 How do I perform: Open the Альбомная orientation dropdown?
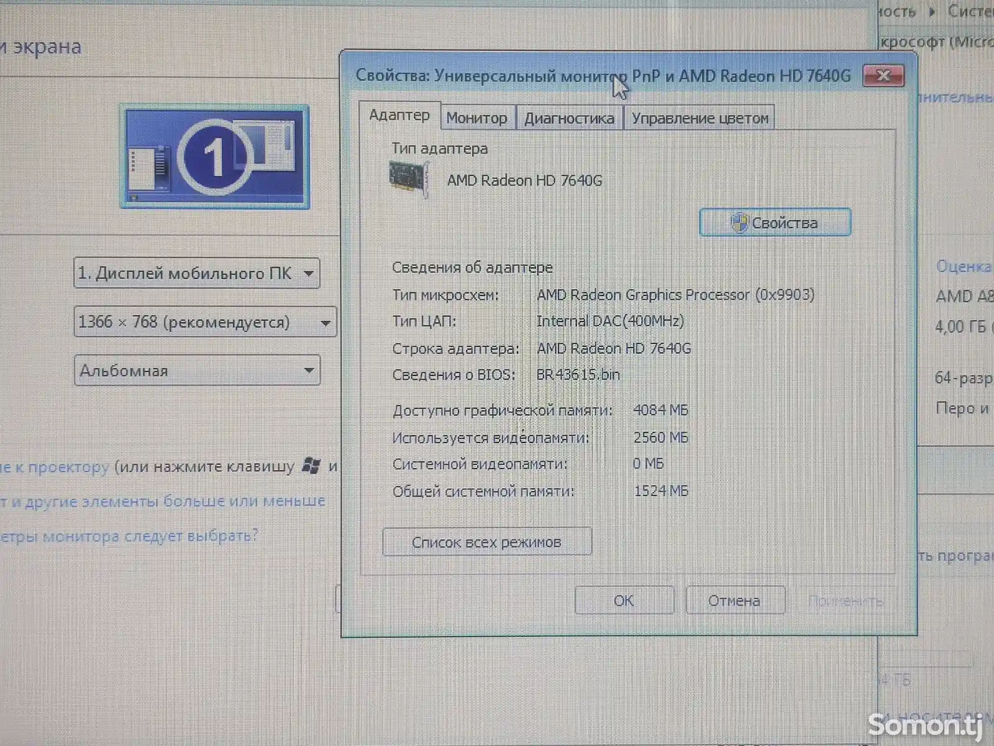(197, 371)
